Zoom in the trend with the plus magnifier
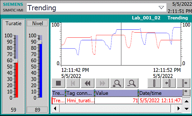 [117, 83]
